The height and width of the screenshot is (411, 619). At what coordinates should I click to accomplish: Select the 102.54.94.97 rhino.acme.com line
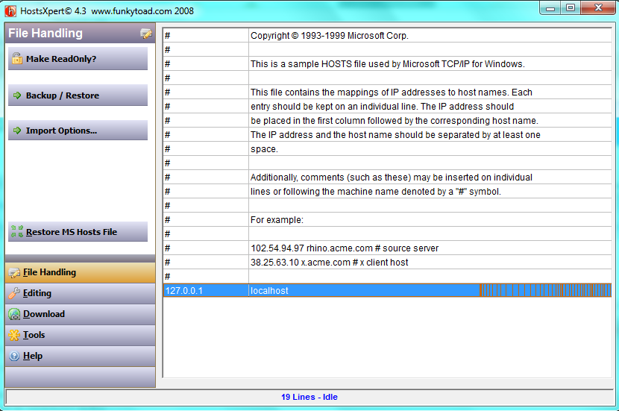430,248
